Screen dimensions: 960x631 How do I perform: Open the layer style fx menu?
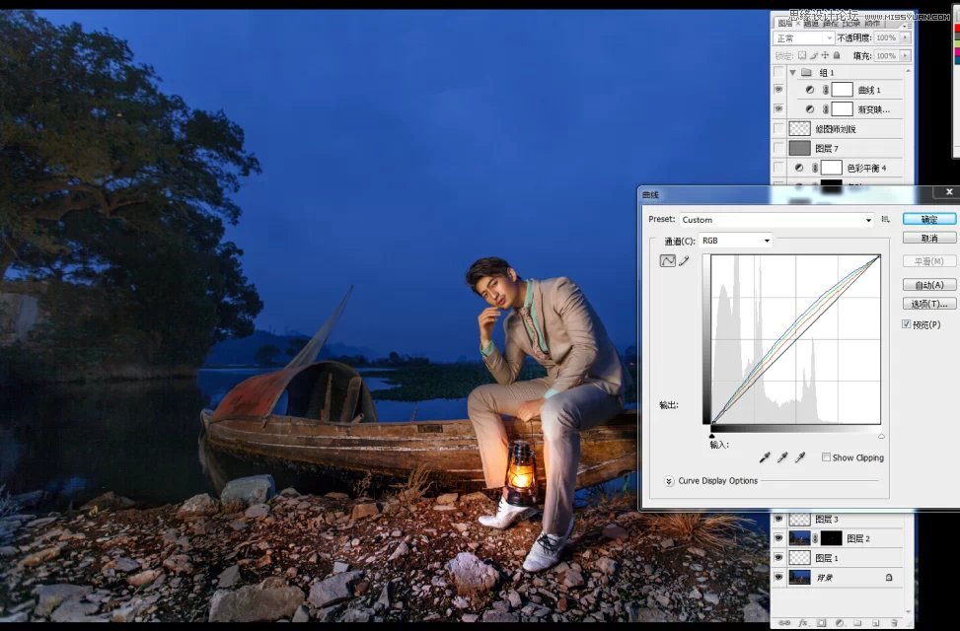803,623
